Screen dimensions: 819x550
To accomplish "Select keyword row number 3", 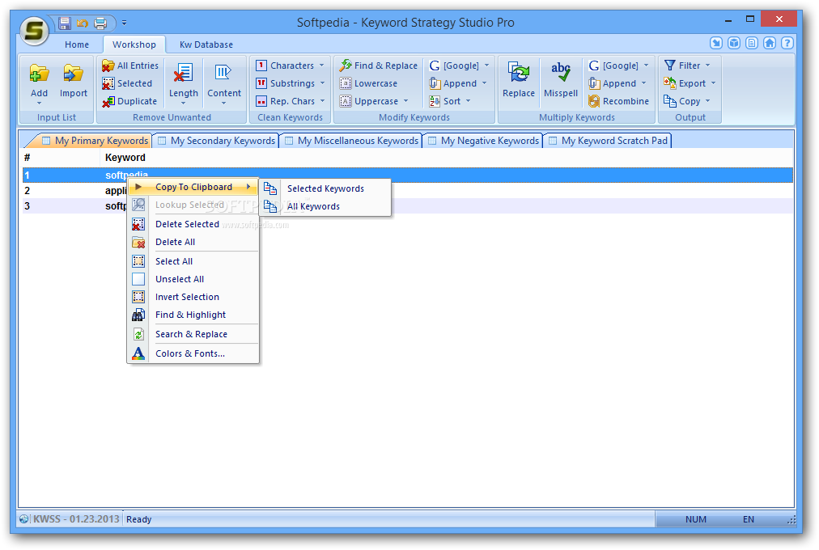I will [x=407, y=206].
